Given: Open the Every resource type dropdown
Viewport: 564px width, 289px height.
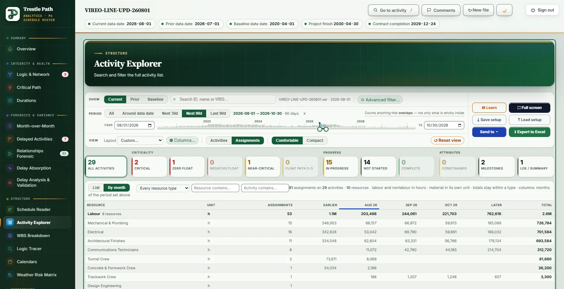Looking at the screenshot, I should point(163,188).
